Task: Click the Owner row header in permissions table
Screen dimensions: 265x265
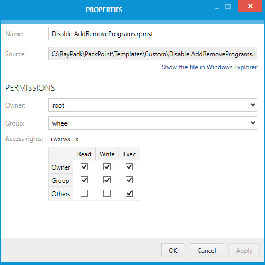Action: click(x=61, y=167)
